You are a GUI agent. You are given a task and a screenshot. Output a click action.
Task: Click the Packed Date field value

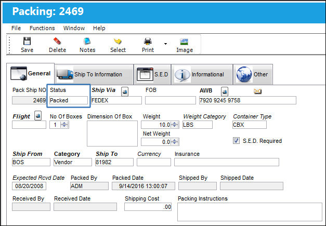[144, 186]
